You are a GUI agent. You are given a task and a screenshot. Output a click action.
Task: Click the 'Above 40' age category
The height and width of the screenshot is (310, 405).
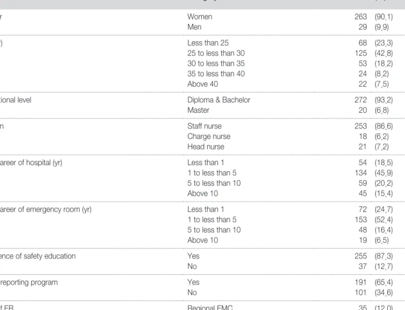(203, 84)
